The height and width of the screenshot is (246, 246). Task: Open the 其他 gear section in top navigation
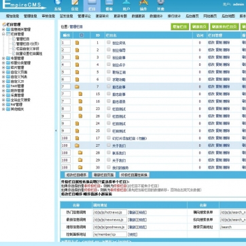160,5
